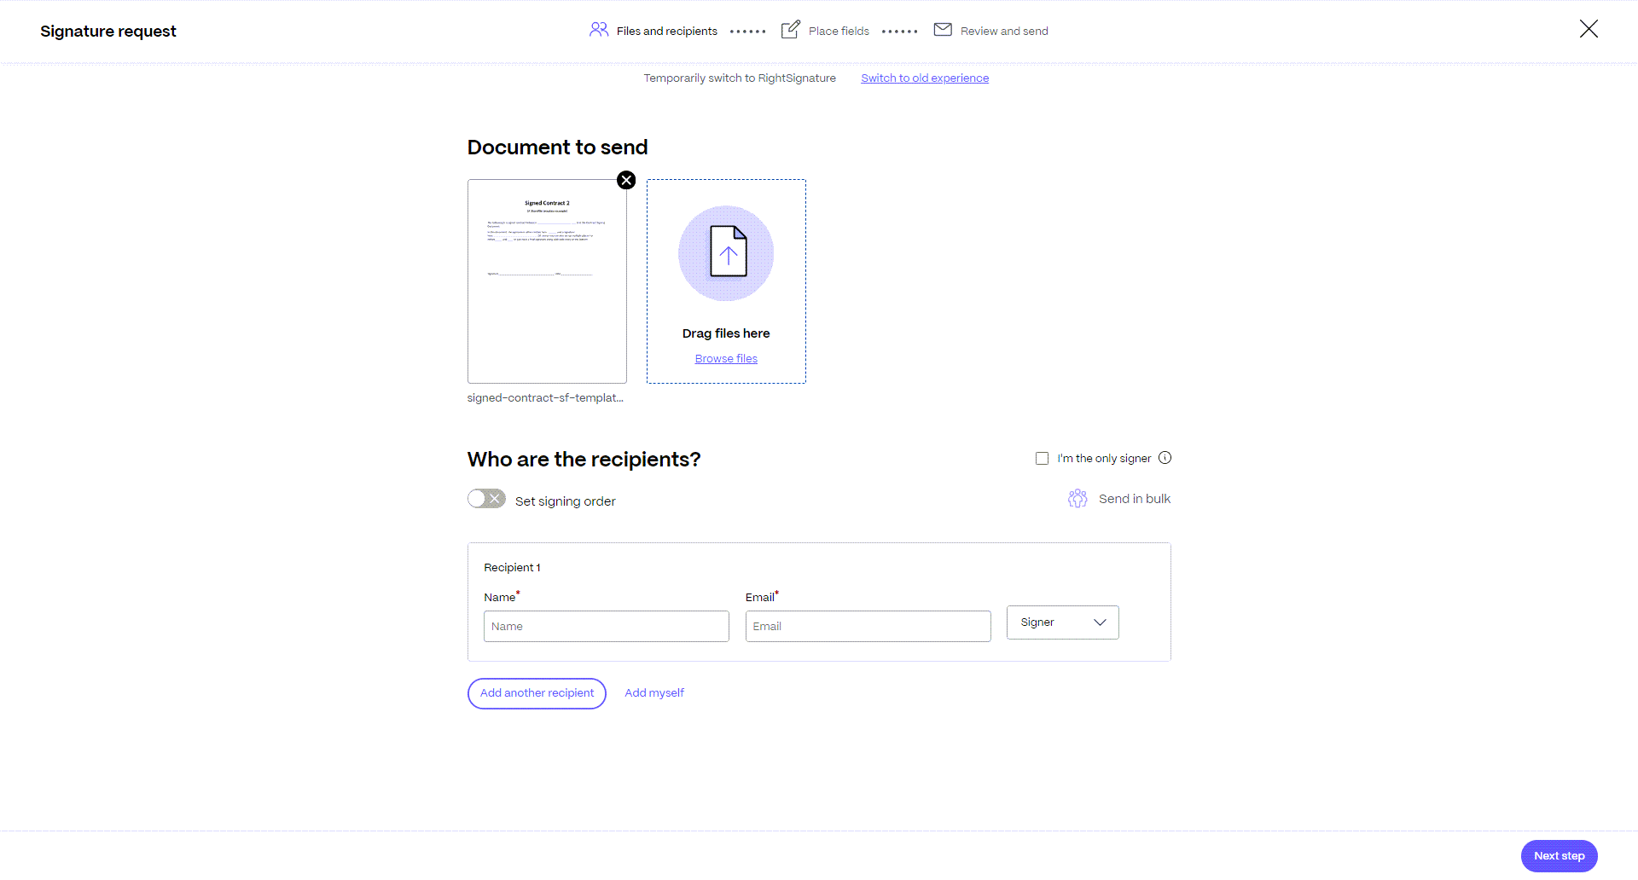This screenshot has width=1638, height=880.
Task: Click the chevron arrow in Signer dropdown
Action: tap(1100, 622)
